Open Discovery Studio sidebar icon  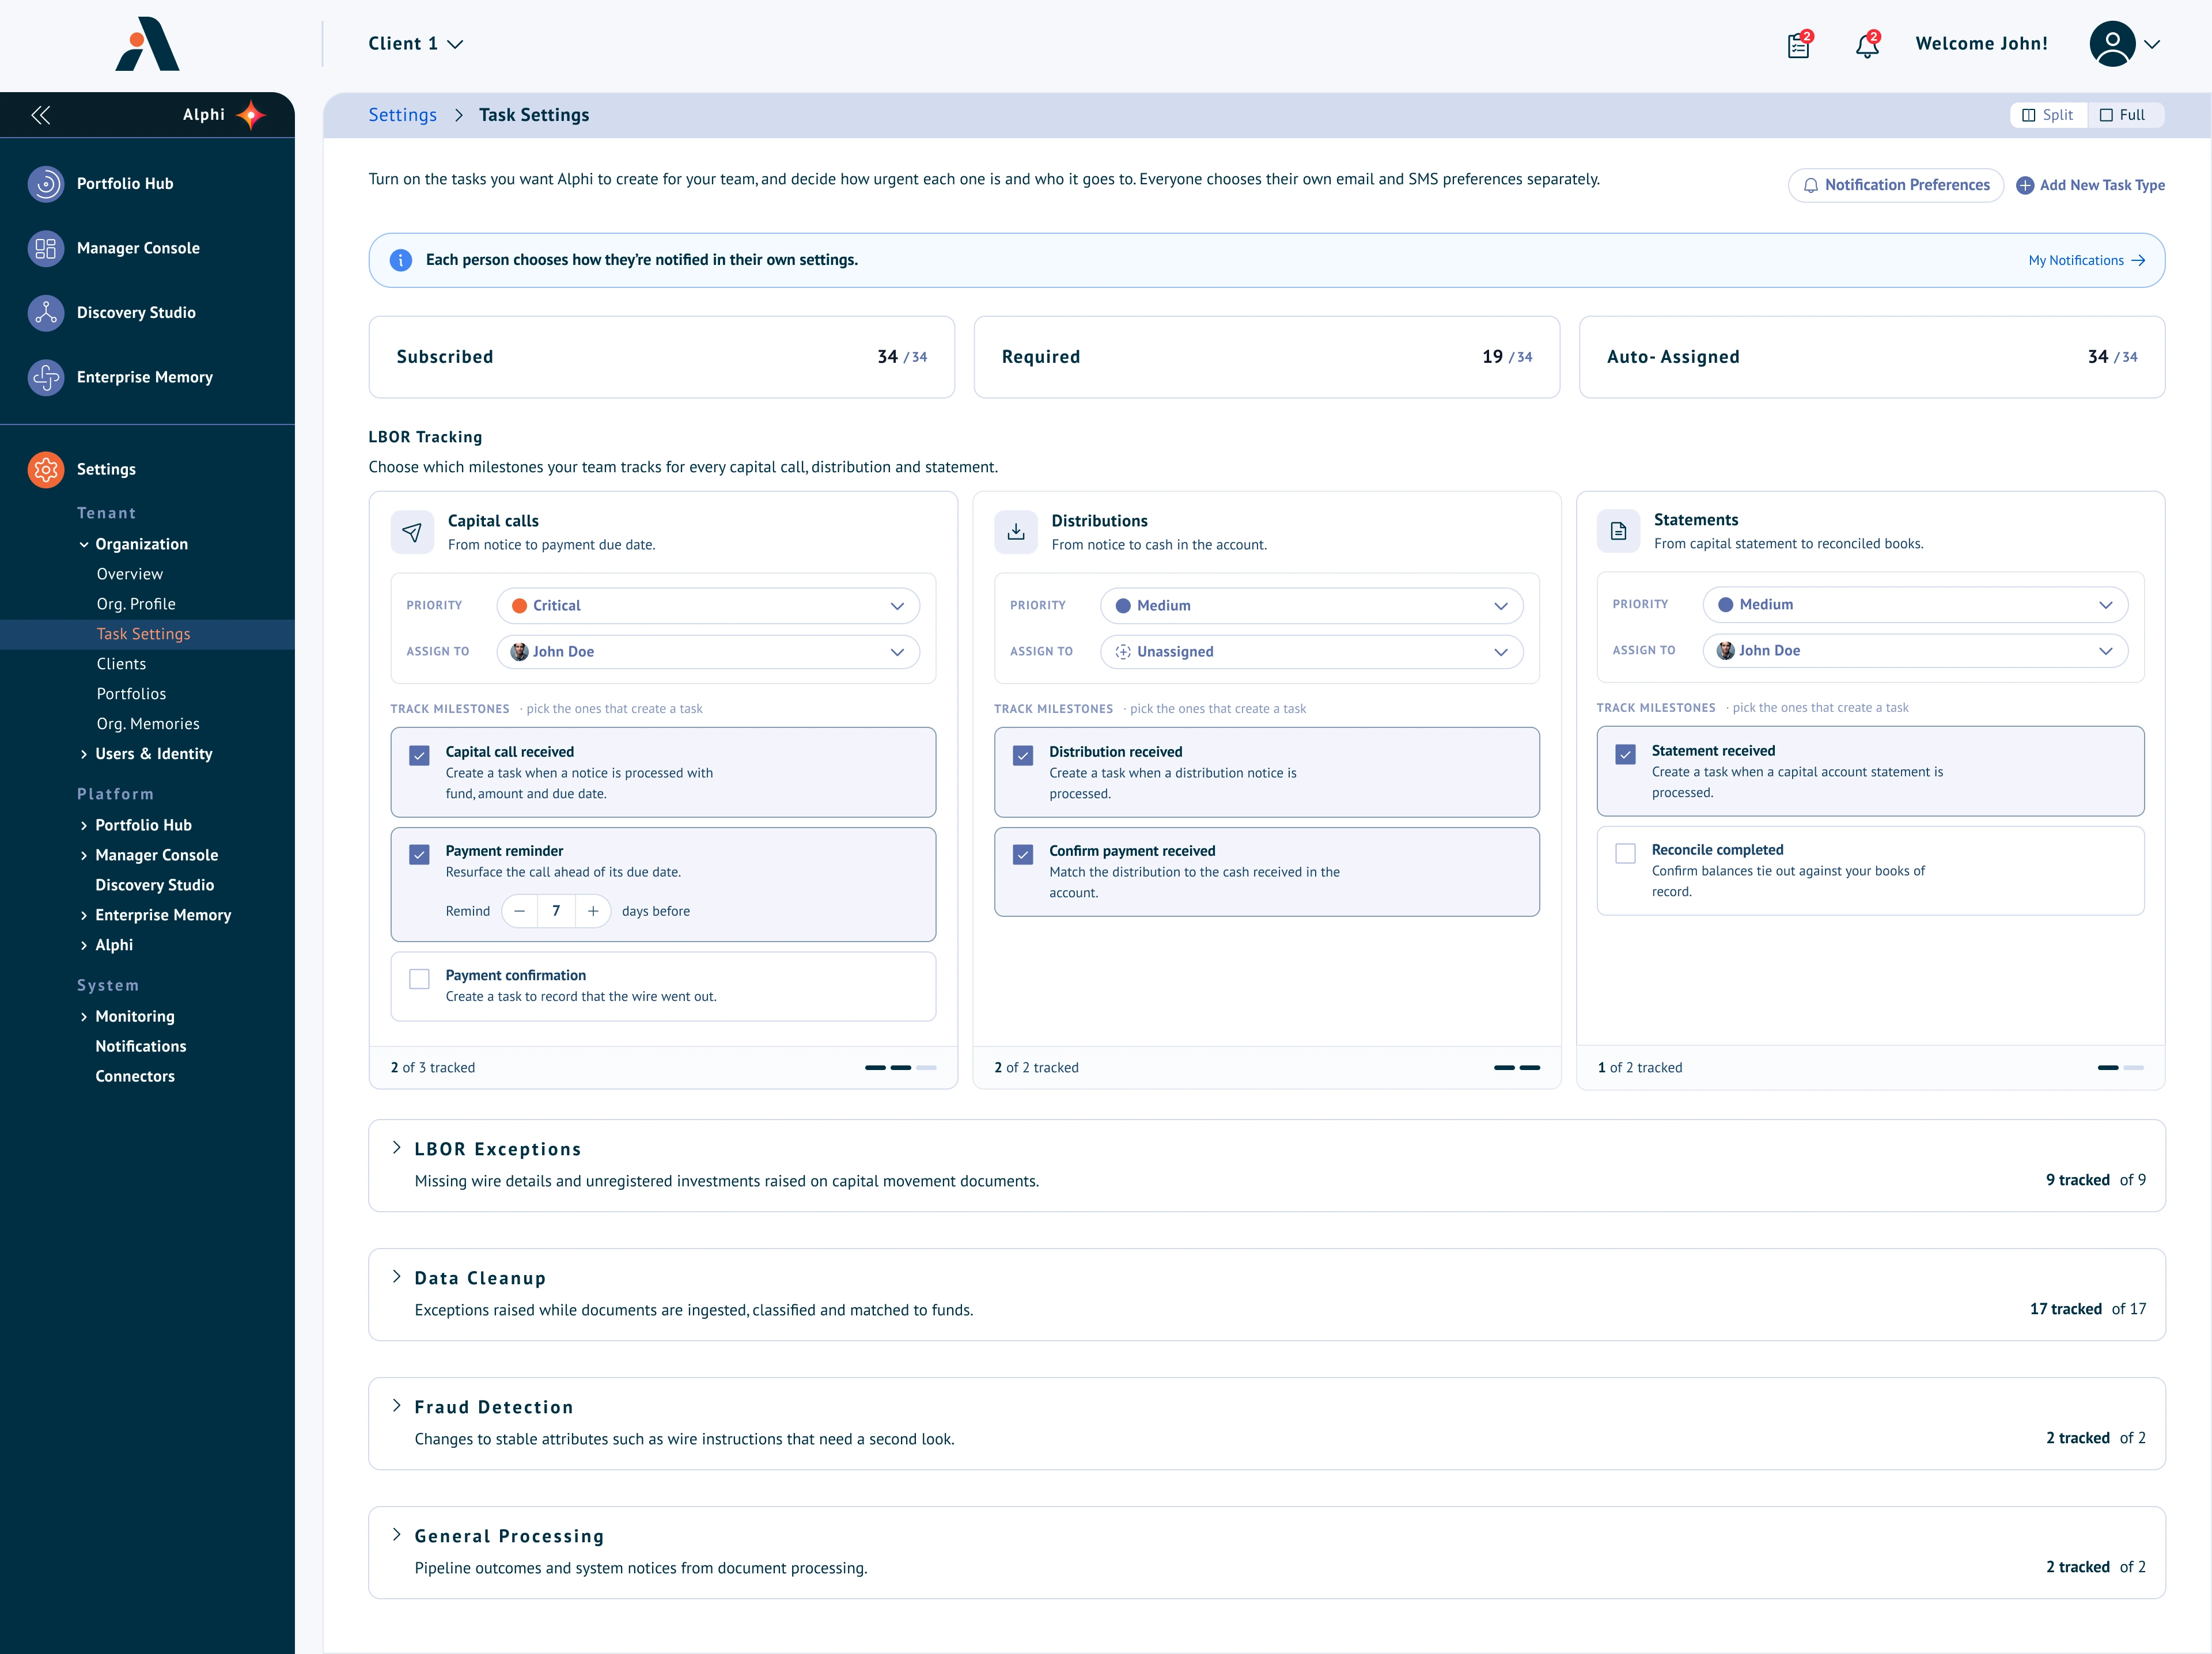46,313
